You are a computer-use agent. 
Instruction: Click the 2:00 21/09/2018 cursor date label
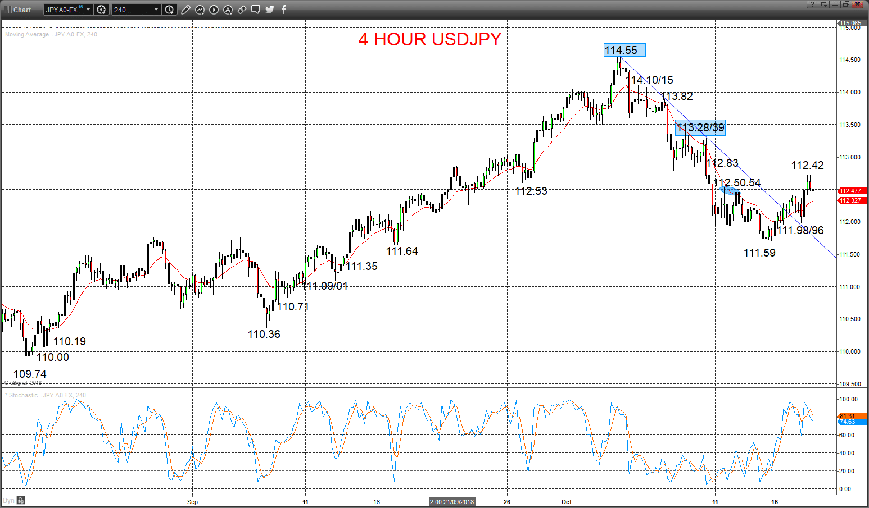[x=452, y=501]
